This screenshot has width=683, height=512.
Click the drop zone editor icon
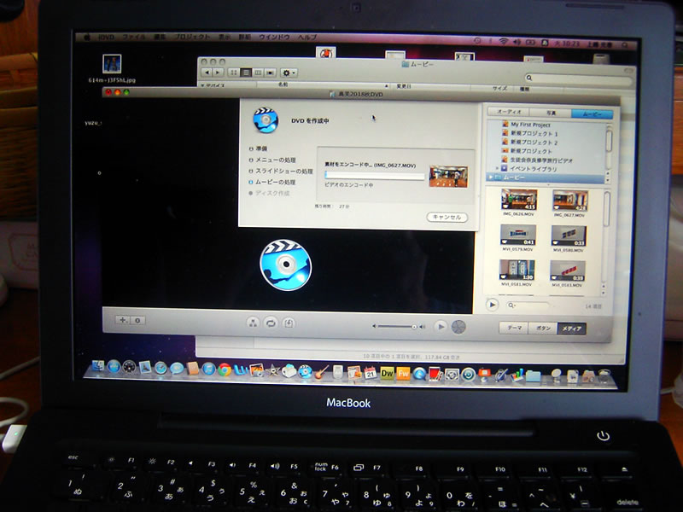289,323
